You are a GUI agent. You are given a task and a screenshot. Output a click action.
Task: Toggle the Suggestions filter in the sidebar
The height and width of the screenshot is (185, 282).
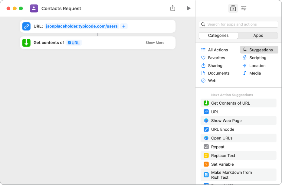[259, 50]
